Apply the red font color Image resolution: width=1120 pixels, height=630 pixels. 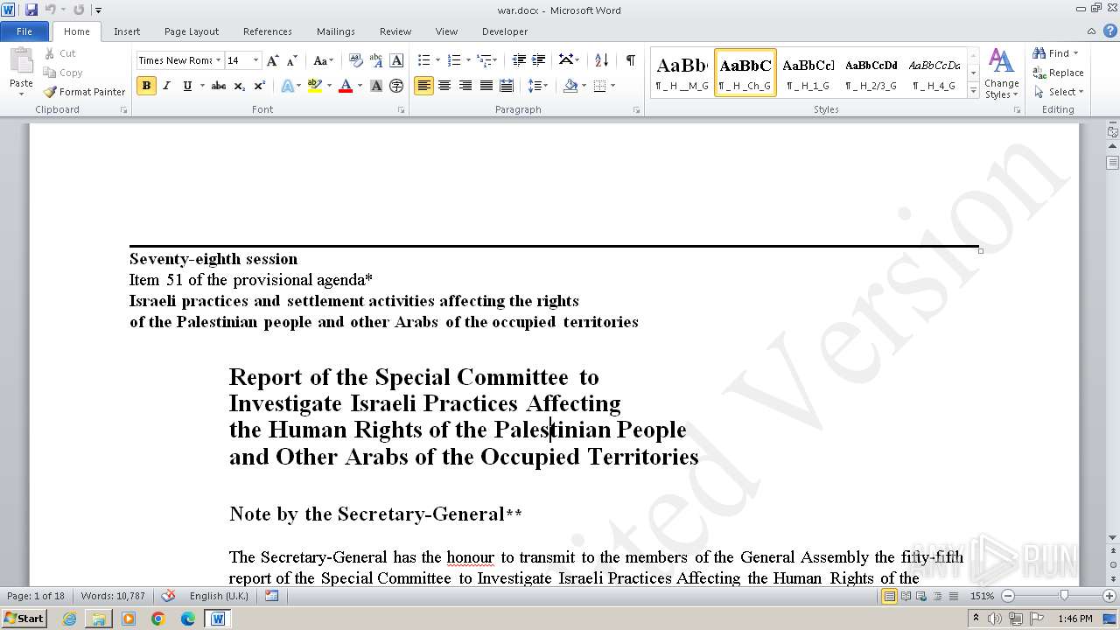(x=346, y=86)
